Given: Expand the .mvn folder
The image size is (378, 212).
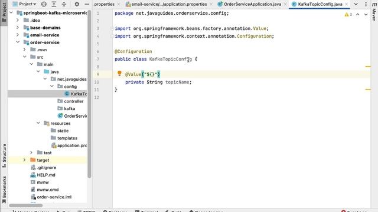Looking at the screenshot, I should tap(25, 49).
